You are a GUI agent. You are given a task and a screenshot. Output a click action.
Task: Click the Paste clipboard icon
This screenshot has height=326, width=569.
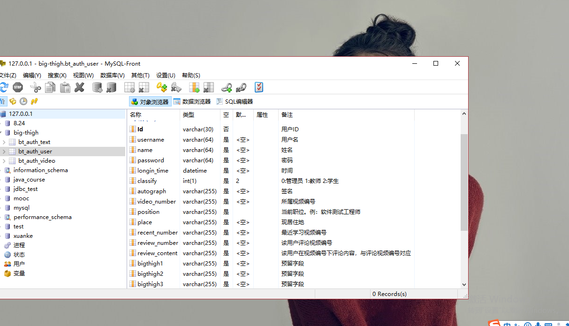[65, 87]
